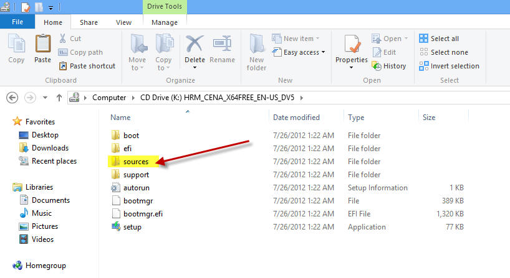The height and width of the screenshot is (278, 510).
Task: Open Homegroup in navigation pane
Action: [39, 266]
